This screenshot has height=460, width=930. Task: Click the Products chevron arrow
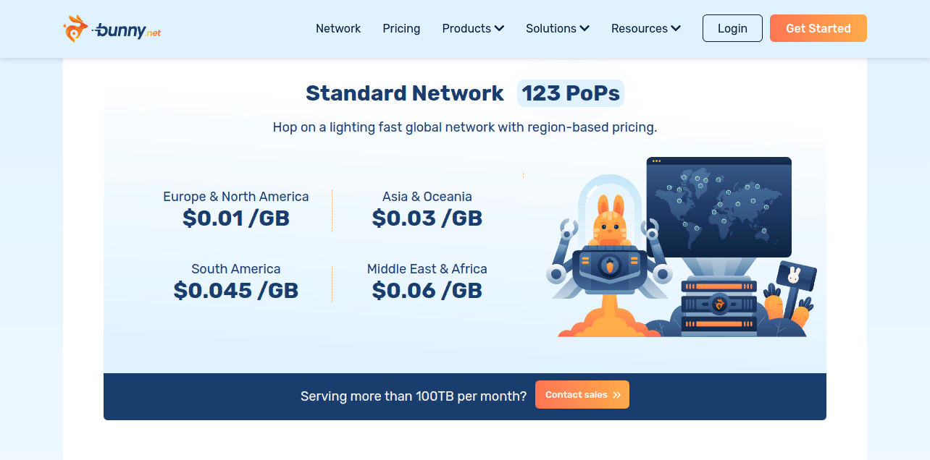click(499, 29)
